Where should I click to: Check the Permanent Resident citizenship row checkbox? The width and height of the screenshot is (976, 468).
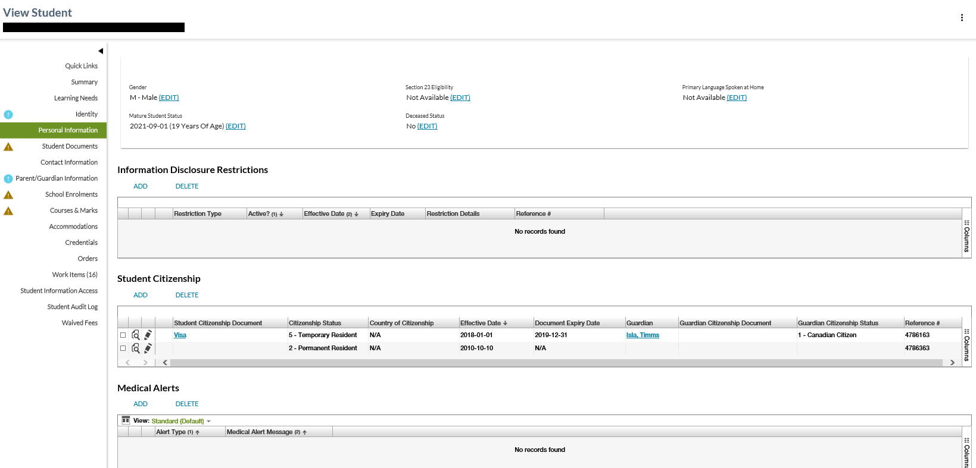123,348
